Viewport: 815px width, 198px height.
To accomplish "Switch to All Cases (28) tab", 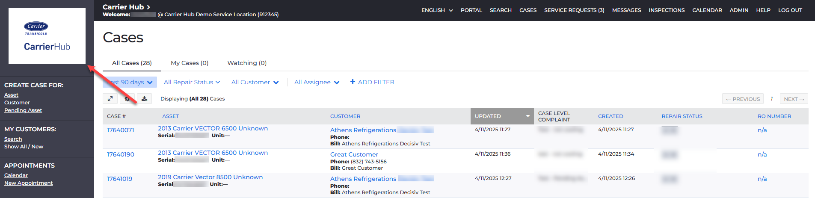I will click(132, 63).
